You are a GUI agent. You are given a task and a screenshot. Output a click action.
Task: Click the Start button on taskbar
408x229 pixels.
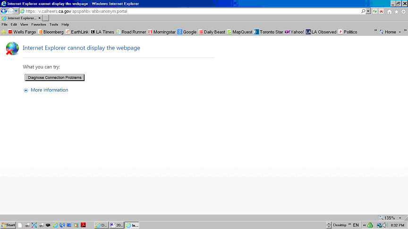click(8, 225)
